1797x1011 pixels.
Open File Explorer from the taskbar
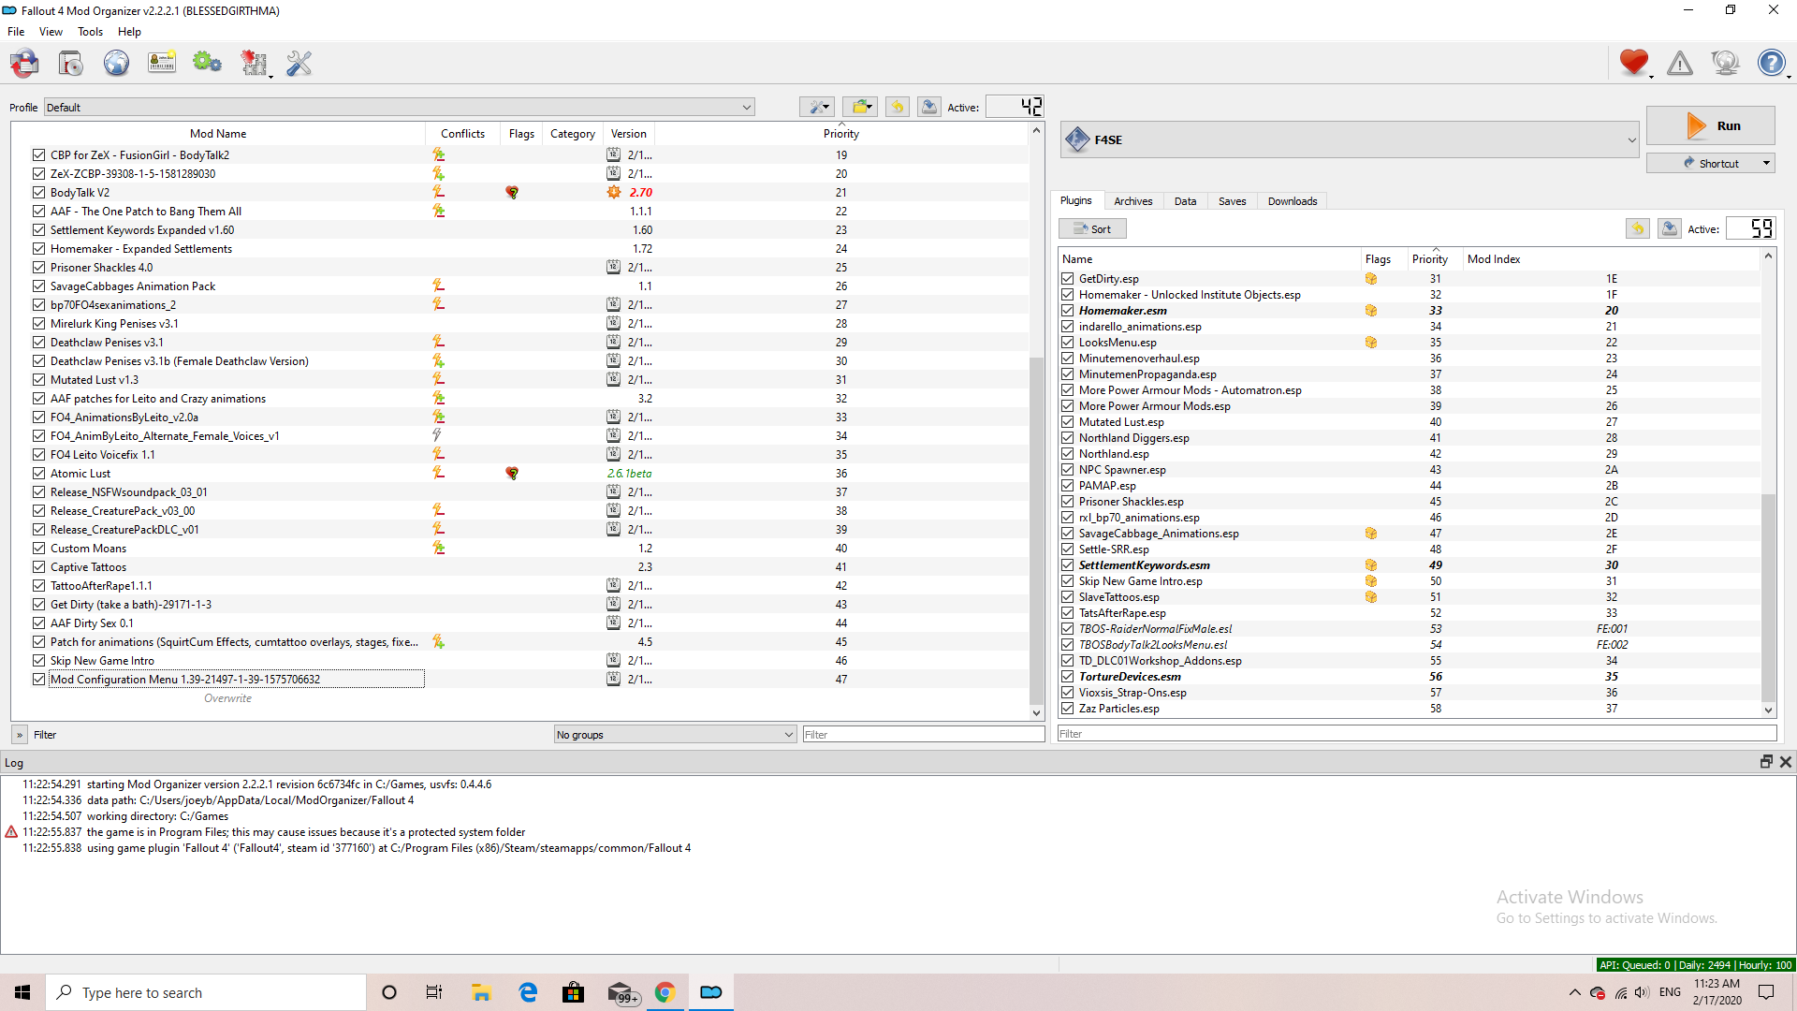click(481, 992)
